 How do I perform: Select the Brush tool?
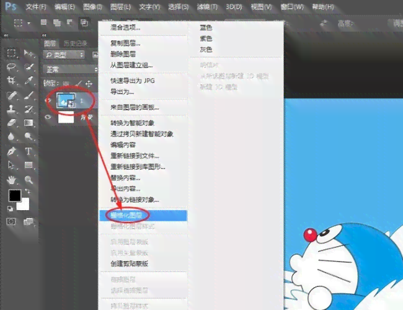[29, 95]
